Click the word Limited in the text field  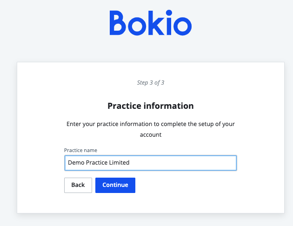pos(119,163)
